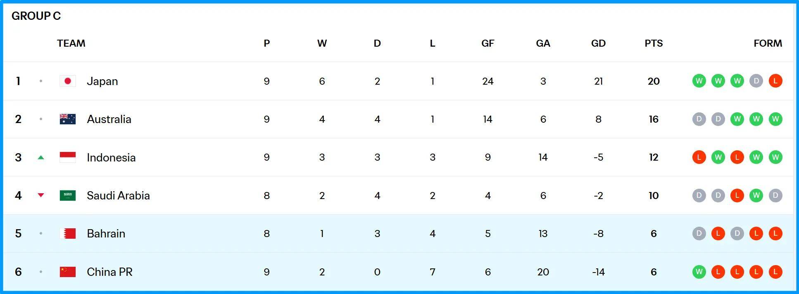Click the China PR flag icon
This screenshot has width=799, height=294.
68,272
